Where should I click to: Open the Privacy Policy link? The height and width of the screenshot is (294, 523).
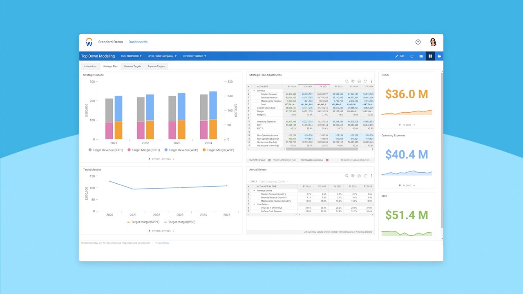pos(162,243)
